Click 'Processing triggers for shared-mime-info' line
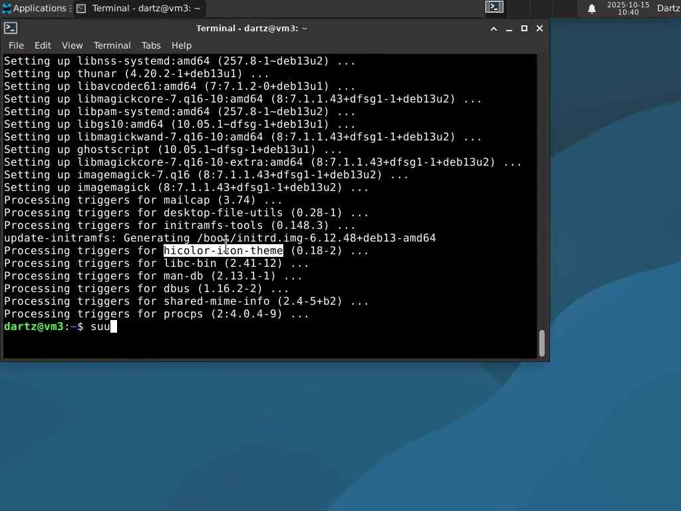Screen dimensions: 681x511 tap(186, 301)
